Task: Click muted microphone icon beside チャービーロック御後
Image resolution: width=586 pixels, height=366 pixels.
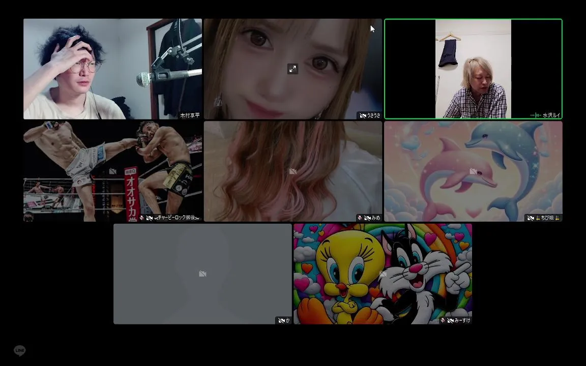Action: click(141, 218)
